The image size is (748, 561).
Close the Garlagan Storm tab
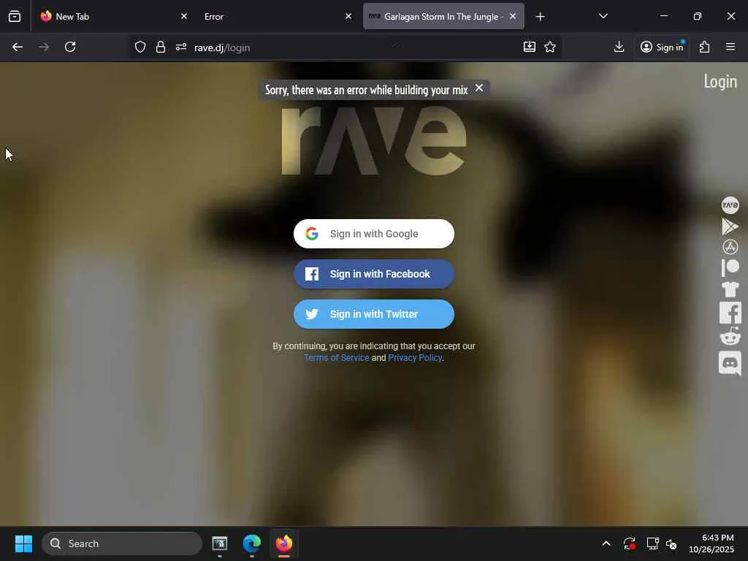513,16
